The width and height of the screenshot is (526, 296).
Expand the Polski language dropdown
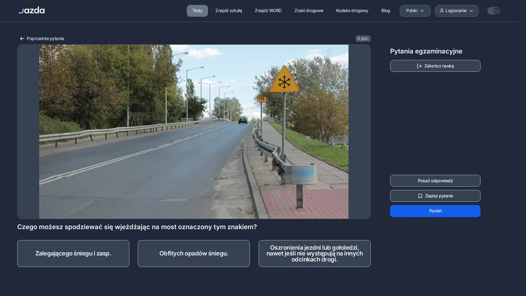415,11
